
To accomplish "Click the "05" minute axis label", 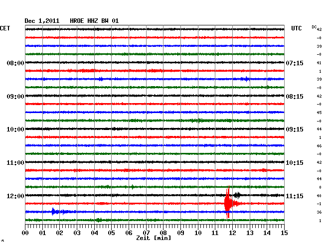I will pyautogui.click(x=111, y=233).
